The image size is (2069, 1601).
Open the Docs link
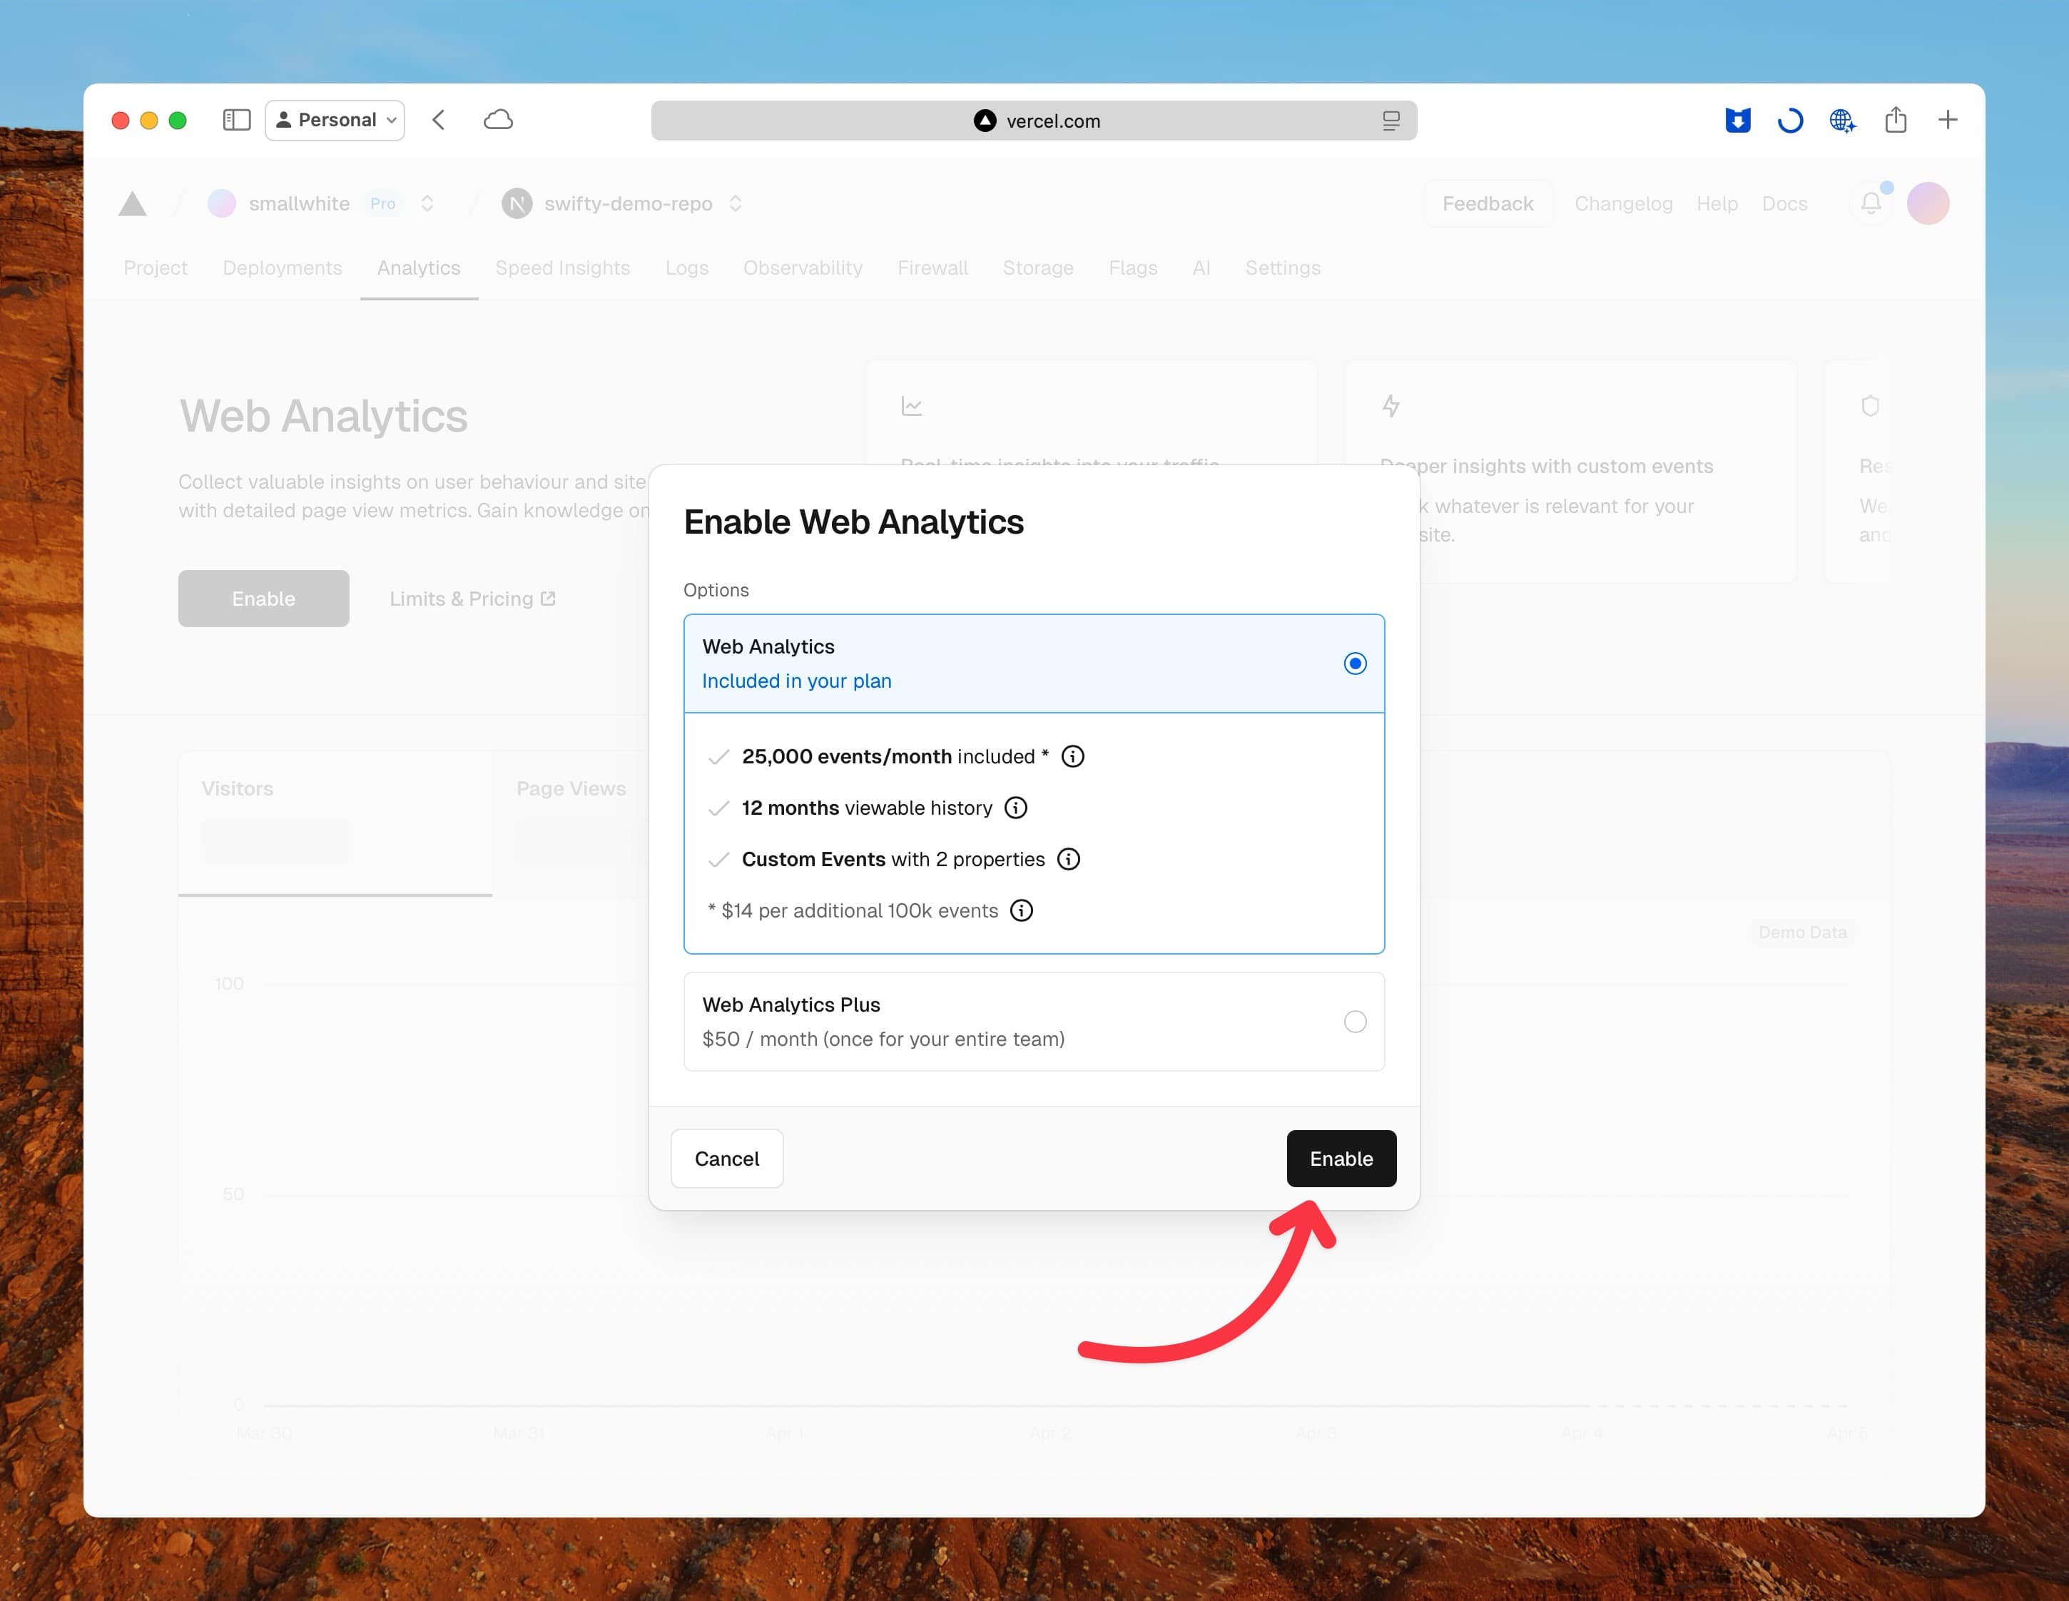[x=1784, y=203]
